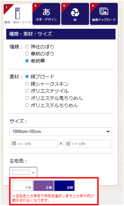
Task: Focus the 縦 height cm field
Action: (x=88, y=144)
